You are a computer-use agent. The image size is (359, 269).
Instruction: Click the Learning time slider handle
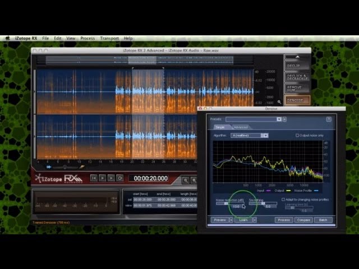tap(292, 207)
